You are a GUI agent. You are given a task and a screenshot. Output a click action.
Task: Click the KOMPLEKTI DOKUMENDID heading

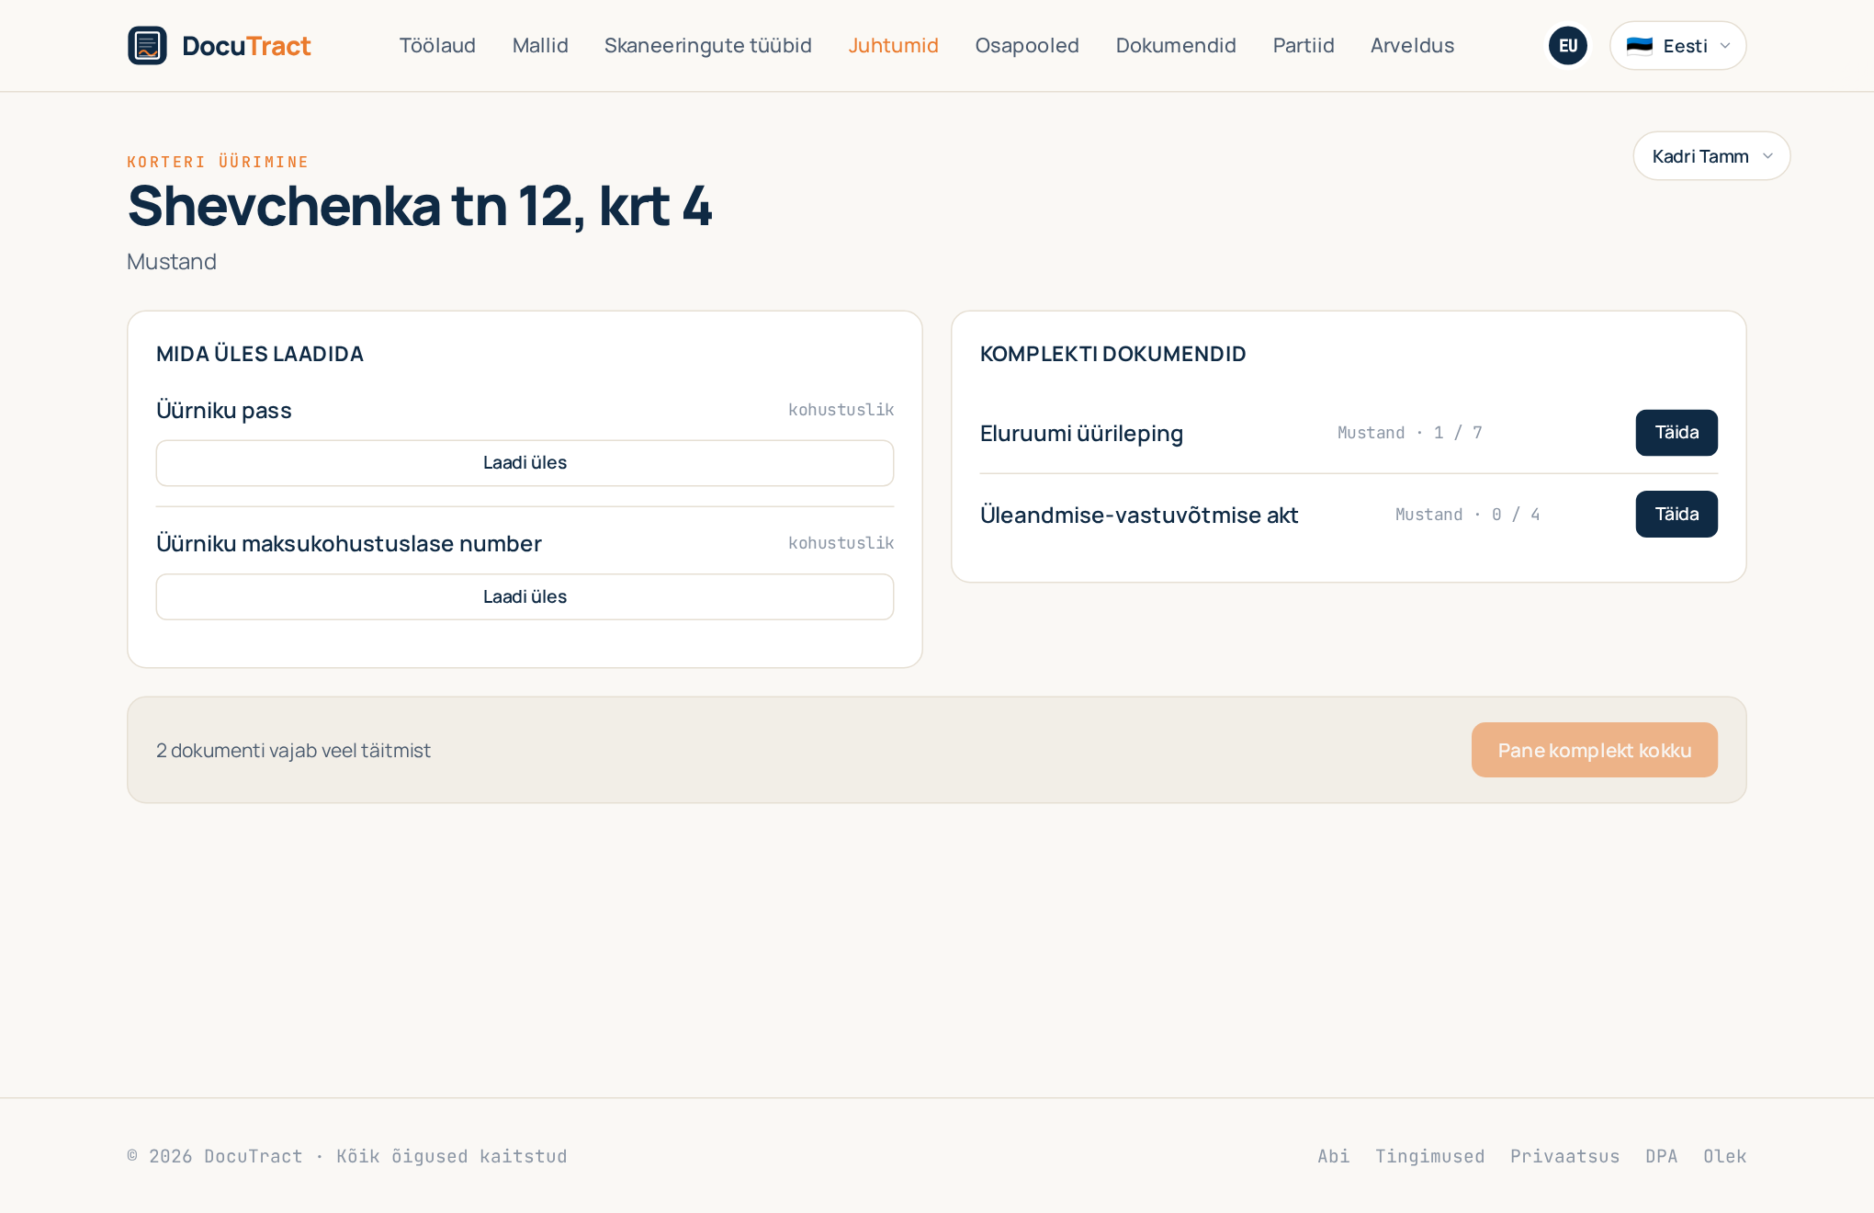point(1112,354)
